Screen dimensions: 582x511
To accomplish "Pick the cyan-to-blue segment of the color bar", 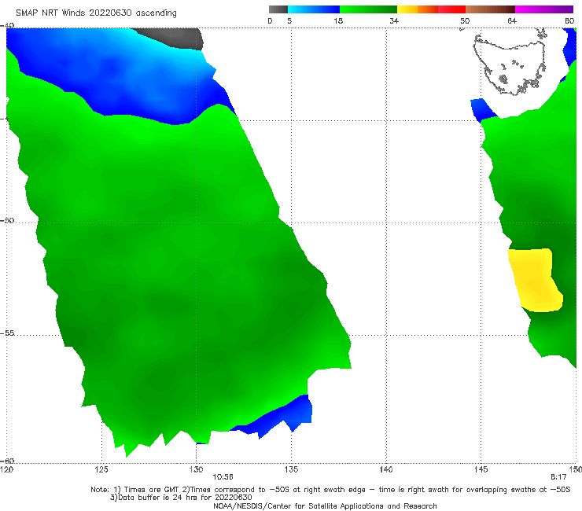I will [x=314, y=9].
